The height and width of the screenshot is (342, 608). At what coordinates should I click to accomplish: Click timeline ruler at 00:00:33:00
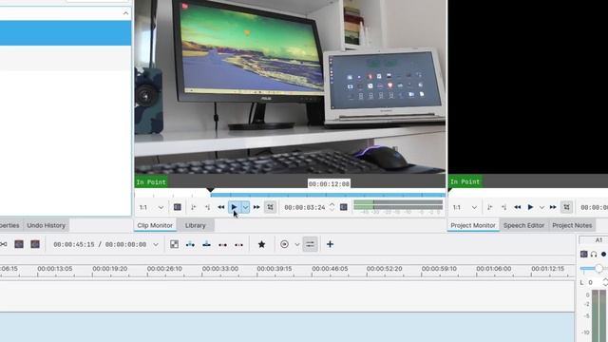219,268
